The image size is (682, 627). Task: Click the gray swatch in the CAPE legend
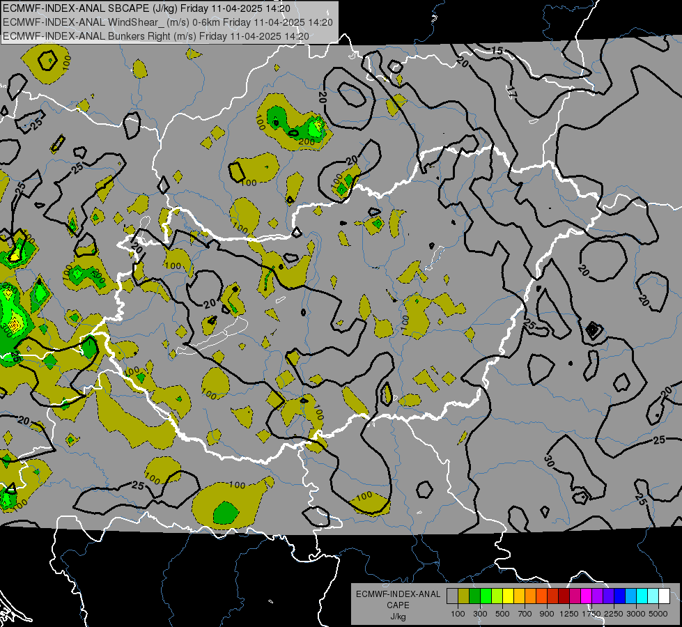[x=452, y=596]
